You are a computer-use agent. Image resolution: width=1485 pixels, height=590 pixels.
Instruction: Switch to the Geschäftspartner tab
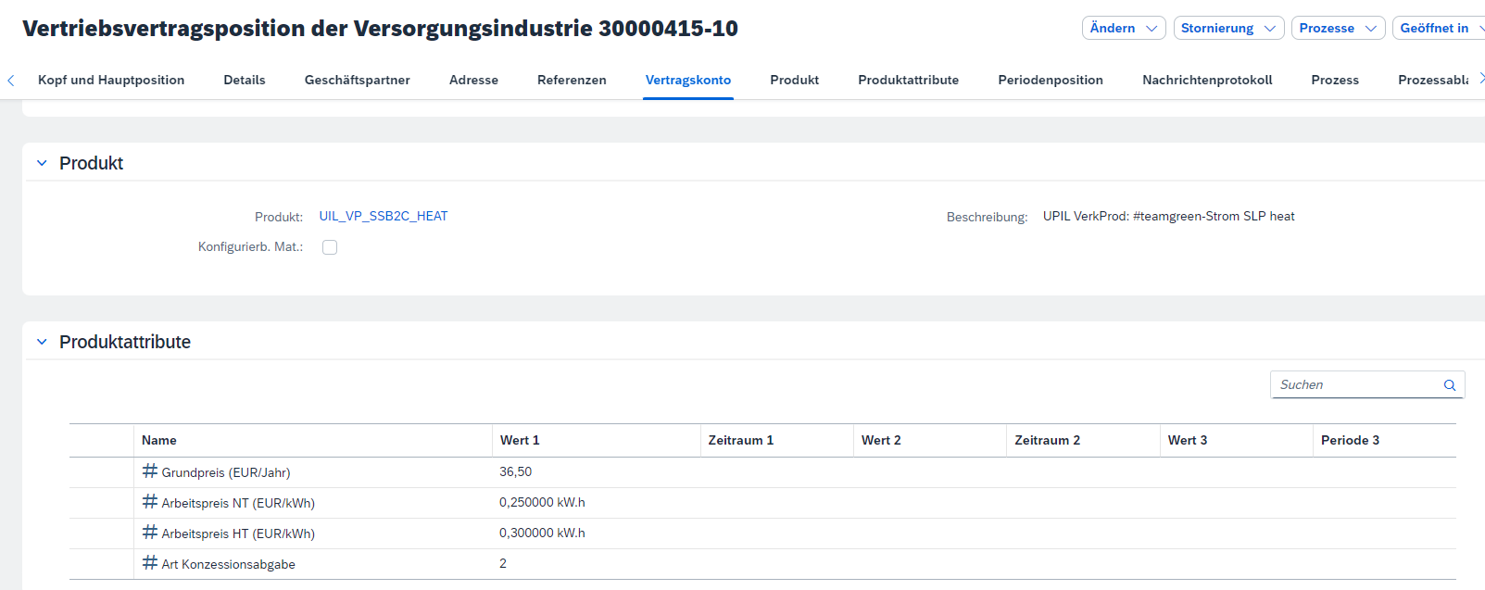[357, 81]
